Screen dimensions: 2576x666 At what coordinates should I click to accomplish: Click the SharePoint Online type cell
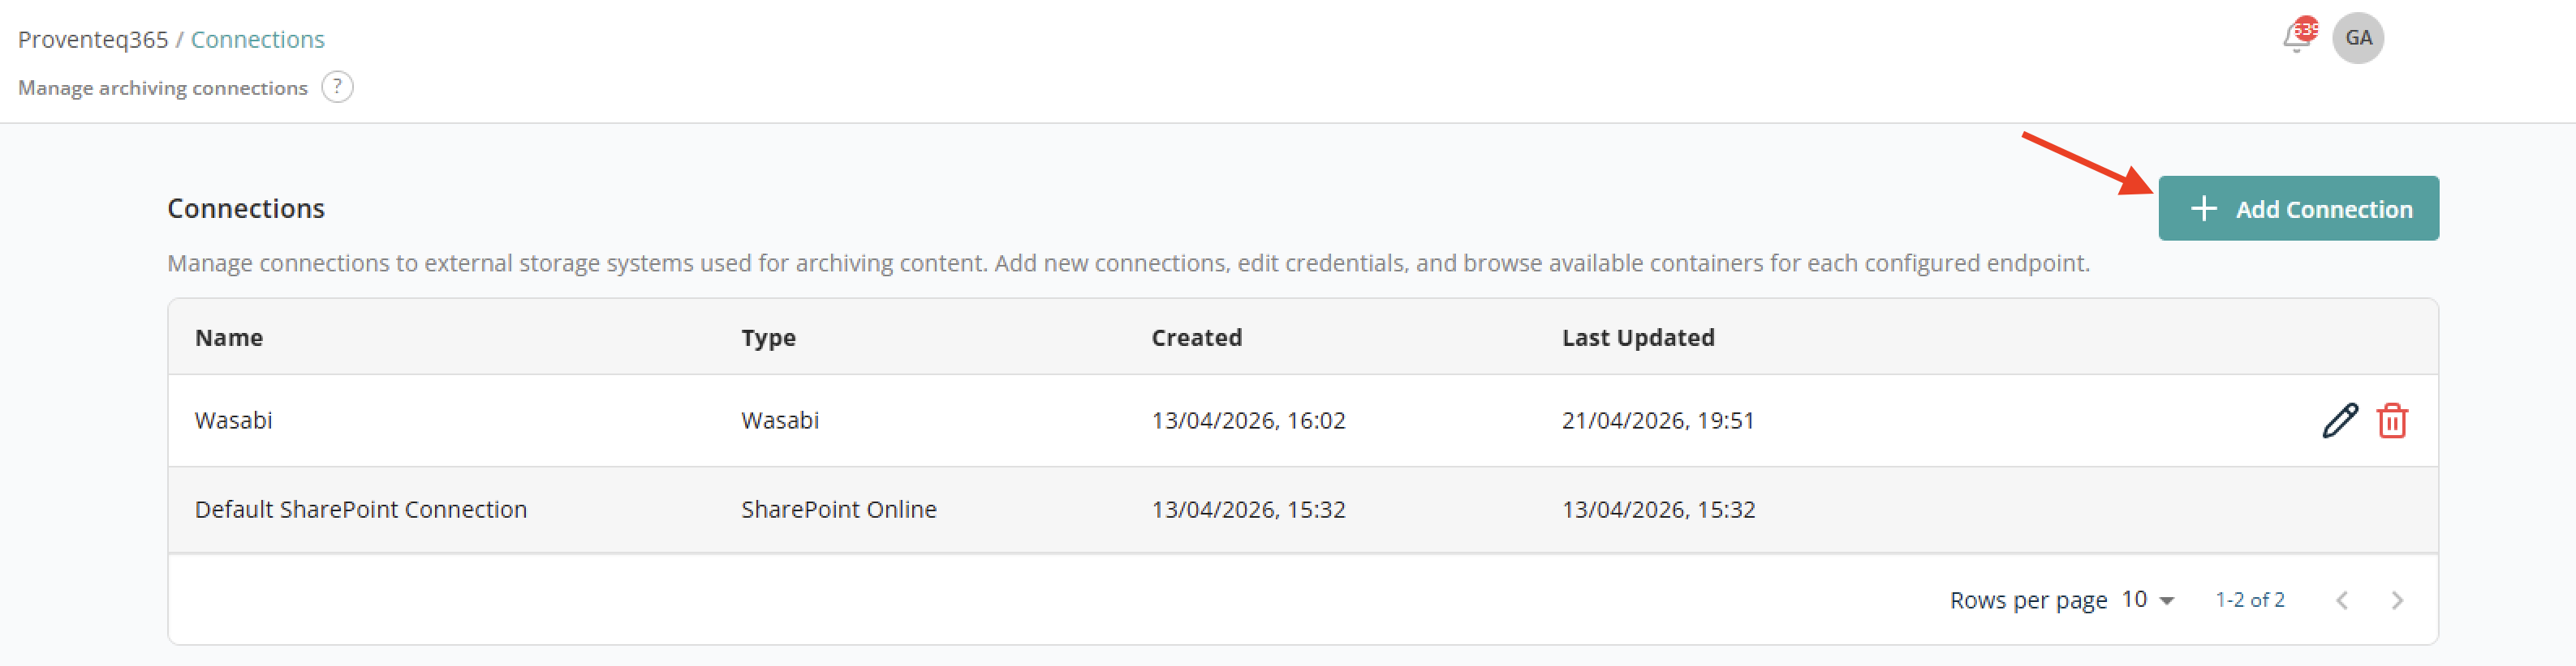point(838,510)
